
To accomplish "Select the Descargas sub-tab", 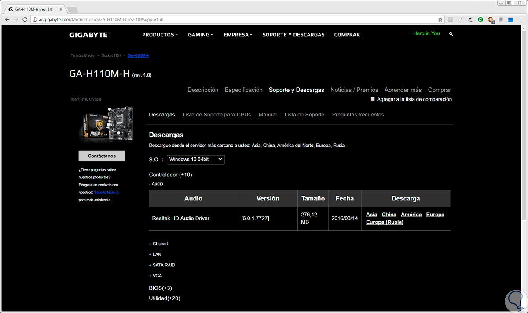I will pos(162,115).
